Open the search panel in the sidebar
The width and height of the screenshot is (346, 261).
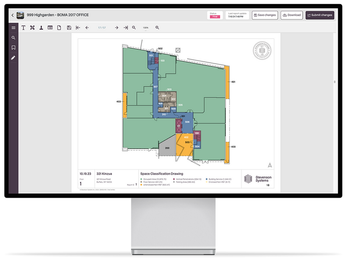point(13,37)
